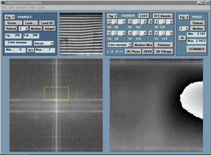
Task: Toggle the PI button in Phase panel
Action: pyautogui.click(x=182, y=38)
